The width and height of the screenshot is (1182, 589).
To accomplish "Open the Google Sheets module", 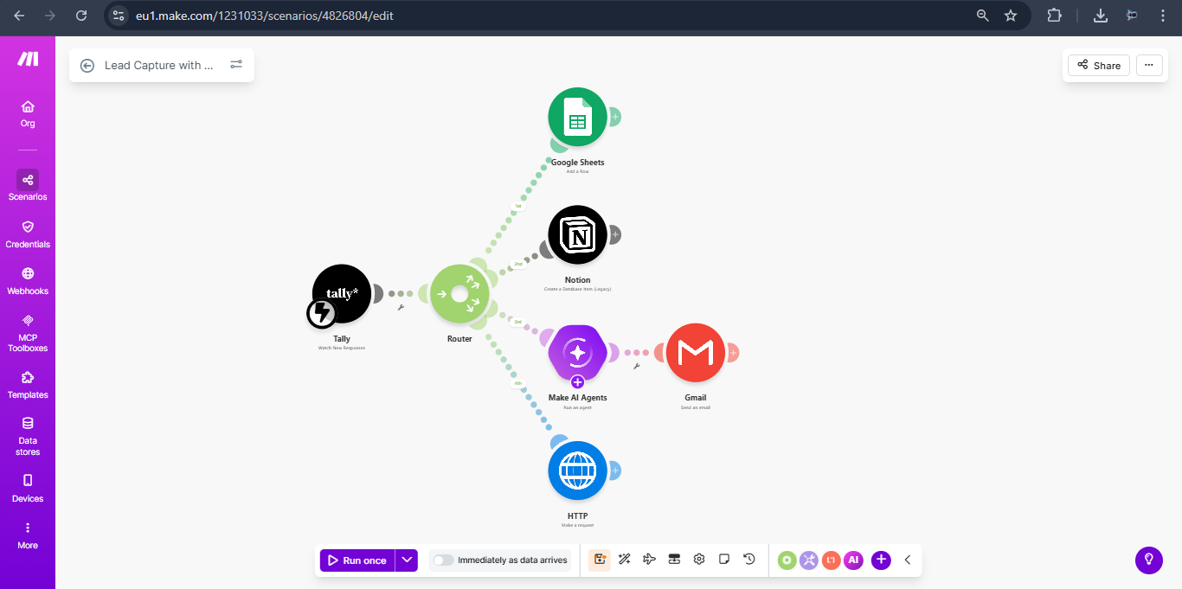I will pos(577,118).
